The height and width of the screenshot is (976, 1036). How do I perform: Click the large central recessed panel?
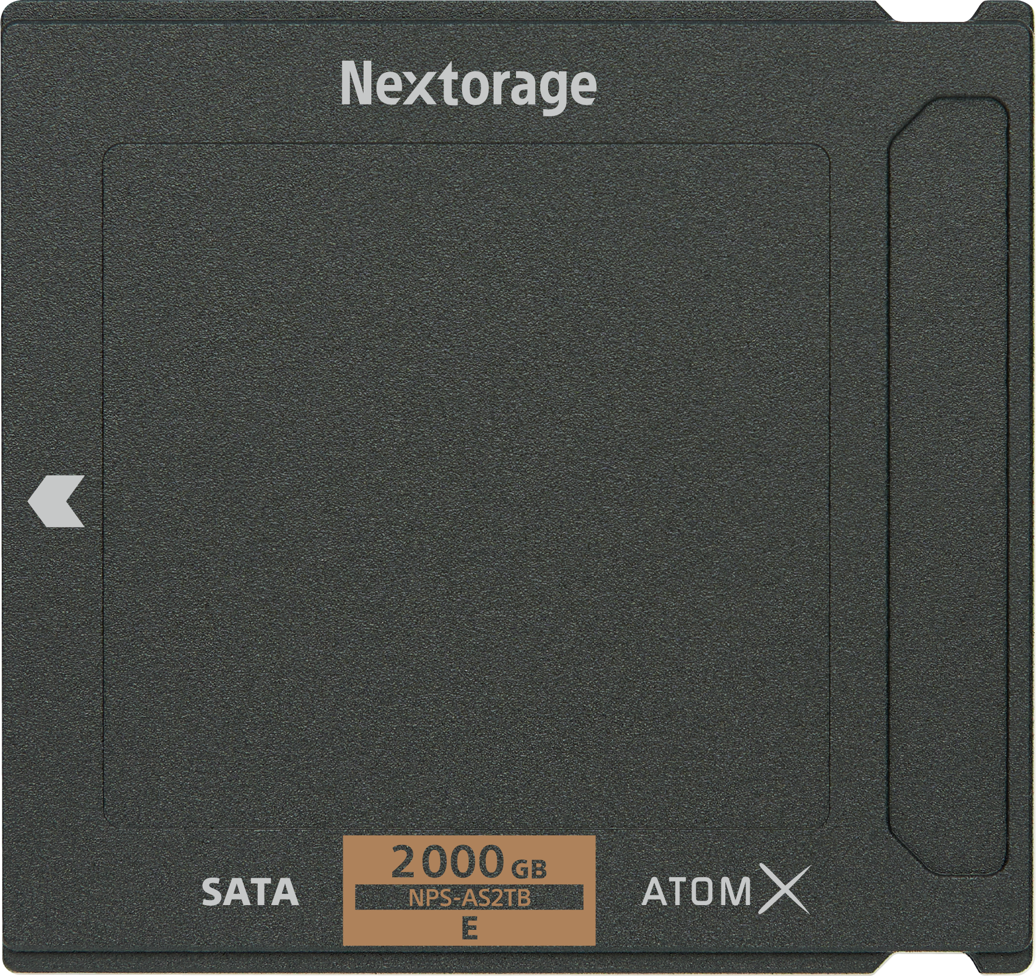point(467,487)
